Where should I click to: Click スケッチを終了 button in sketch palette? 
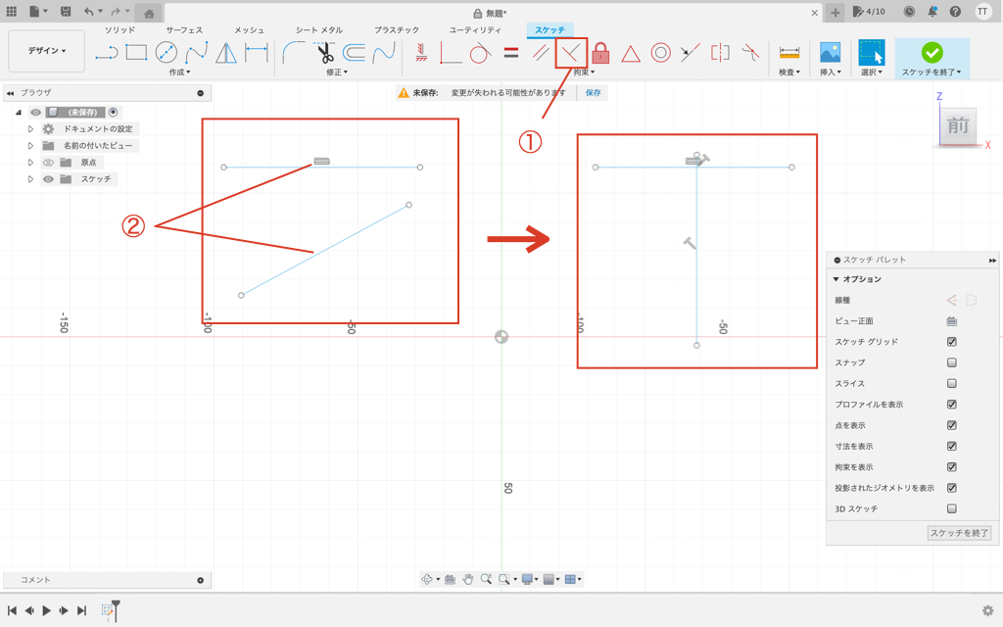pos(960,533)
